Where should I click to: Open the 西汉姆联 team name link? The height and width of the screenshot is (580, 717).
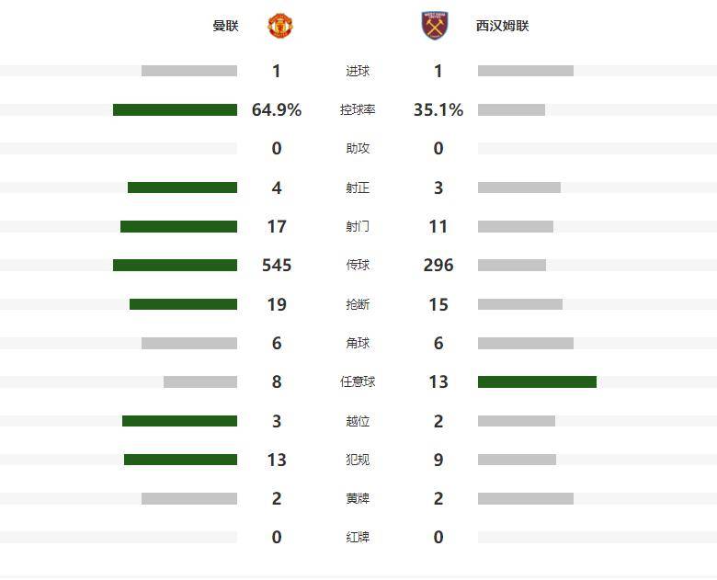point(502,26)
